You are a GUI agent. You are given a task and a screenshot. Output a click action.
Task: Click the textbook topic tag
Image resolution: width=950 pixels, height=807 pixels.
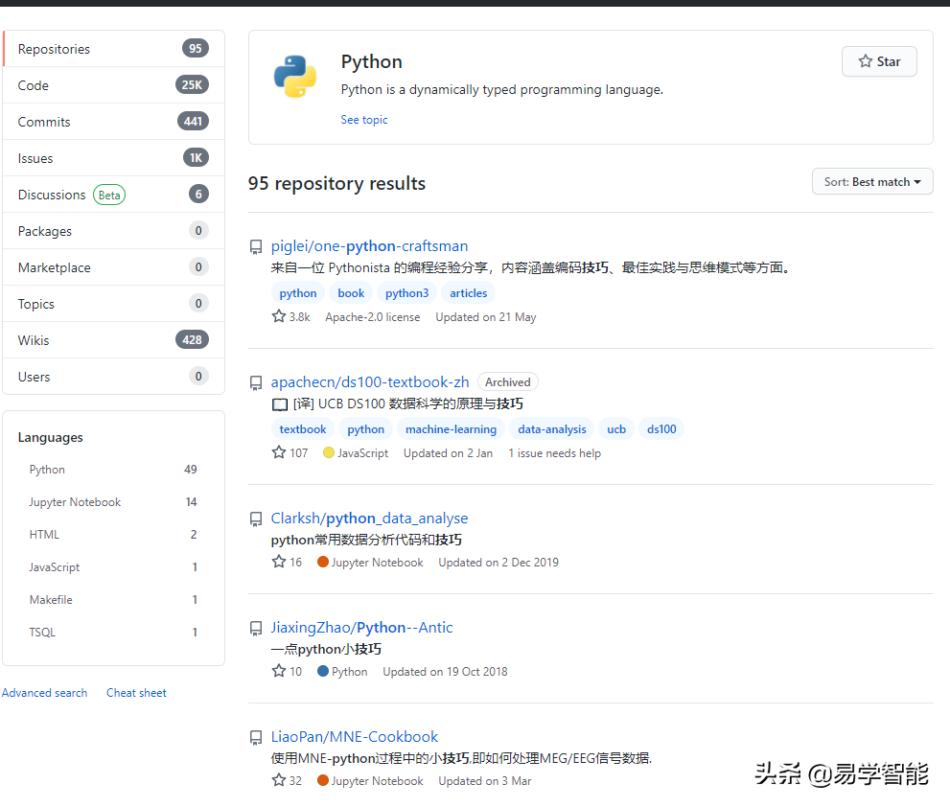tap(303, 429)
